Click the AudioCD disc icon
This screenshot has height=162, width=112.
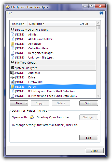click(x=12, y=73)
